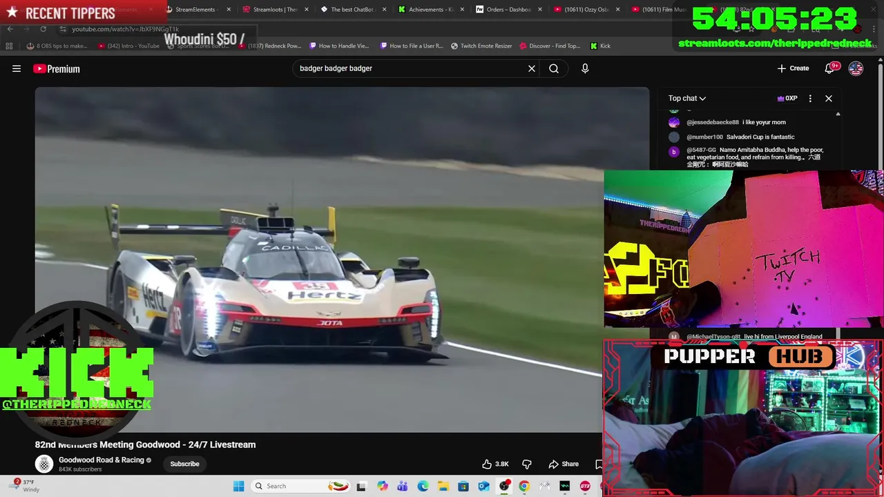The image size is (884, 497).
Task: Switch to OBS Studio in the taskbar
Action: pos(504,486)
